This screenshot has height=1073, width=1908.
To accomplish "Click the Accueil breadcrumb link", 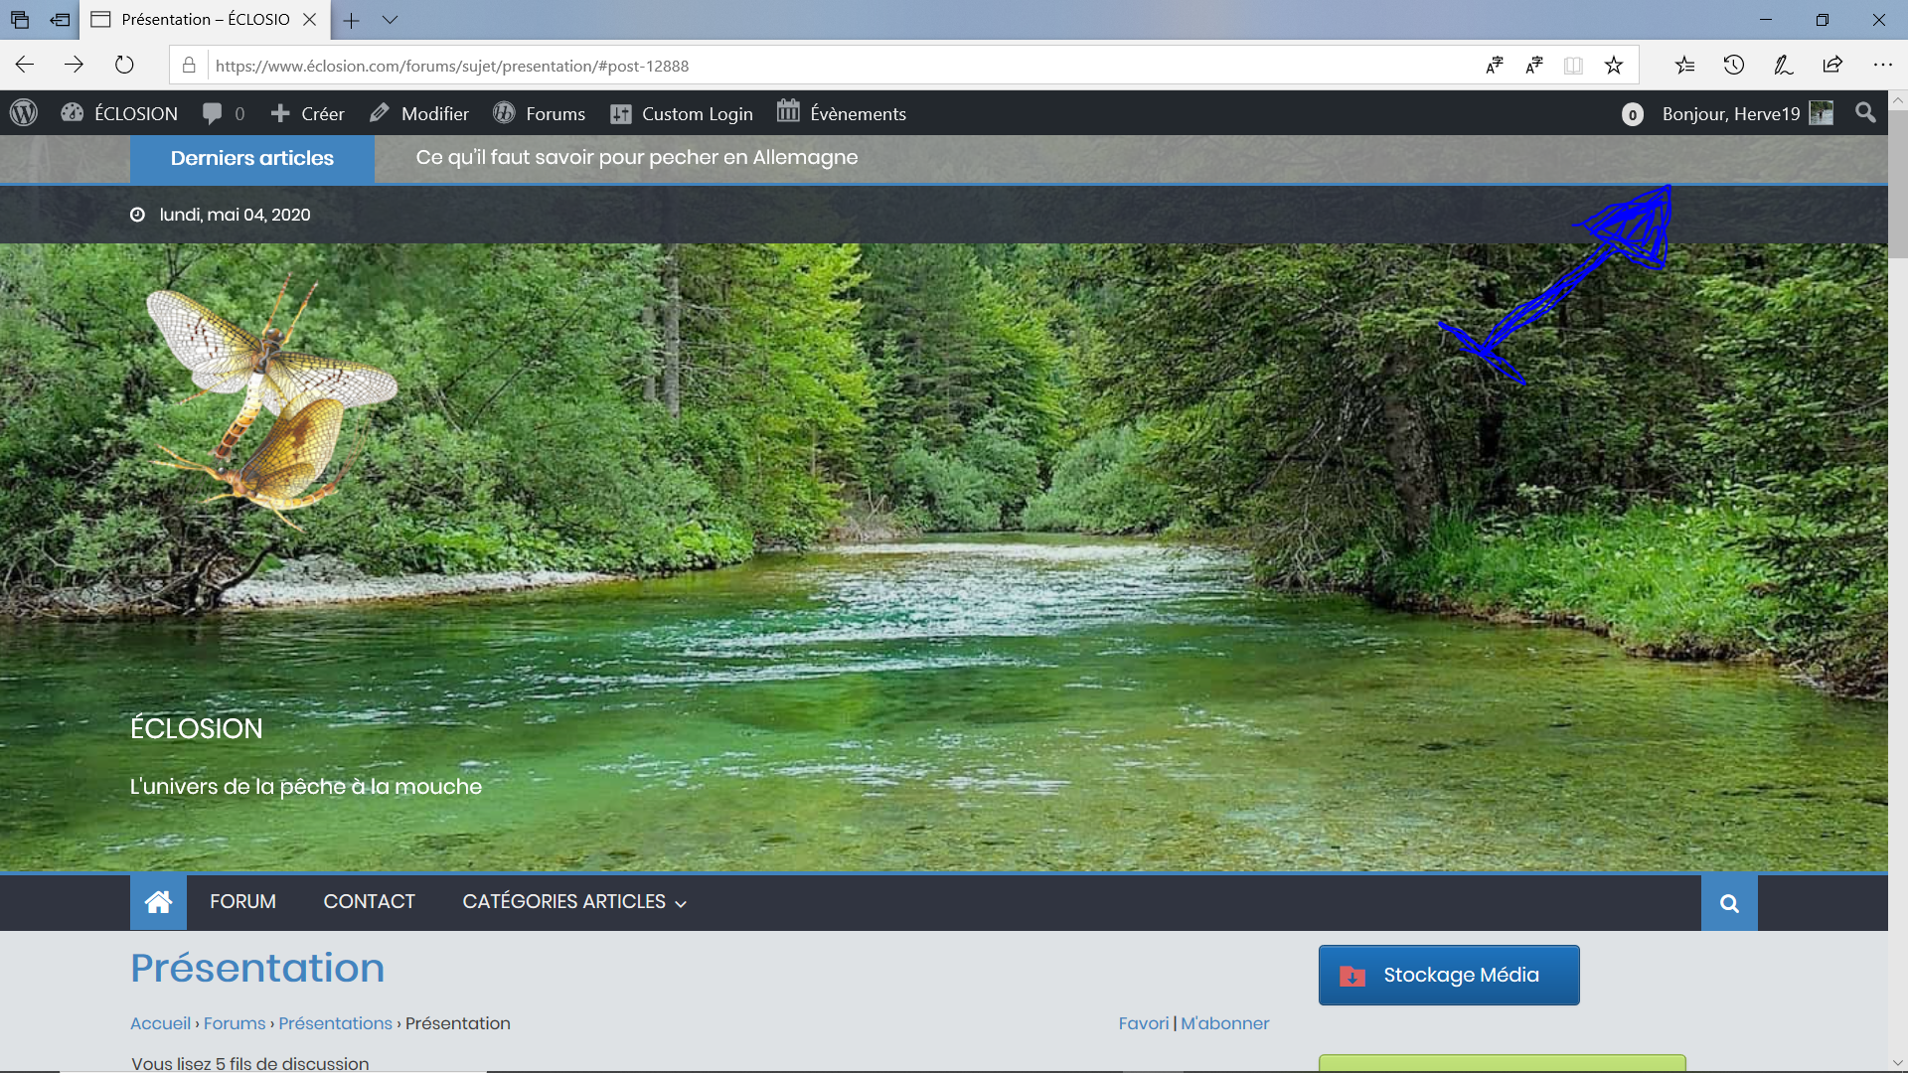I will point(160,1023).
